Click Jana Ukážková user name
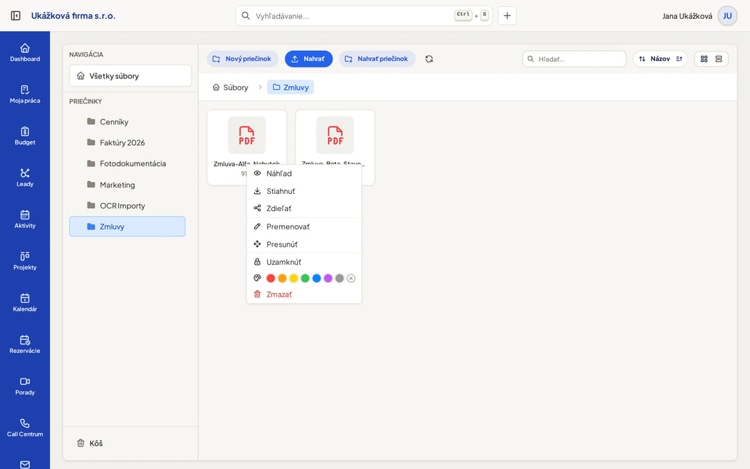 [687, 16]
